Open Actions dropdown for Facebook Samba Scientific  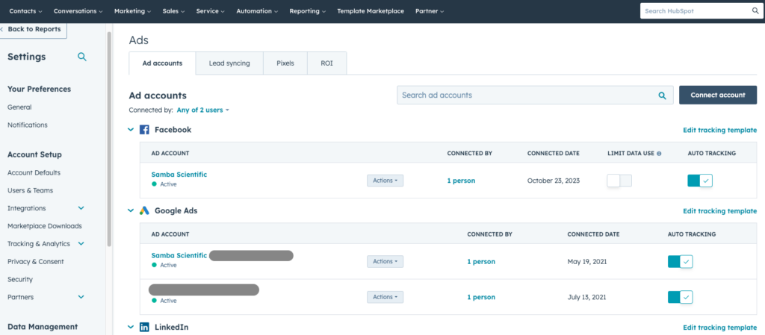pyautogui.click(x=385, y=181)
